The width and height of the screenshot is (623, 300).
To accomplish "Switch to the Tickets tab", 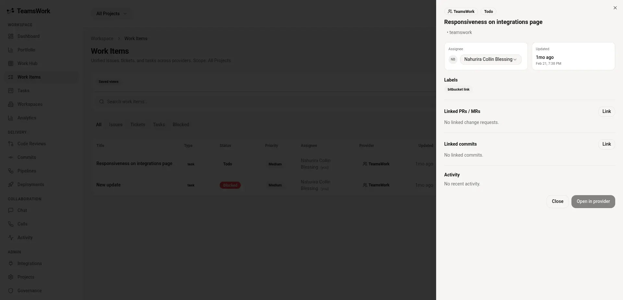I will [138, 125].
